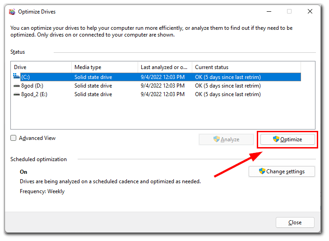Image resolution: width=329 pixels, height=241 pixels.
Task: Click the Last analyzed or optimized column header
Action: pos(165,67)
